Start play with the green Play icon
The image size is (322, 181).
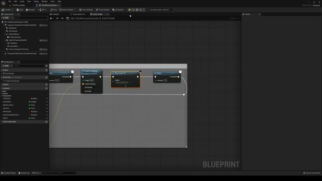(x=130, y=10)
